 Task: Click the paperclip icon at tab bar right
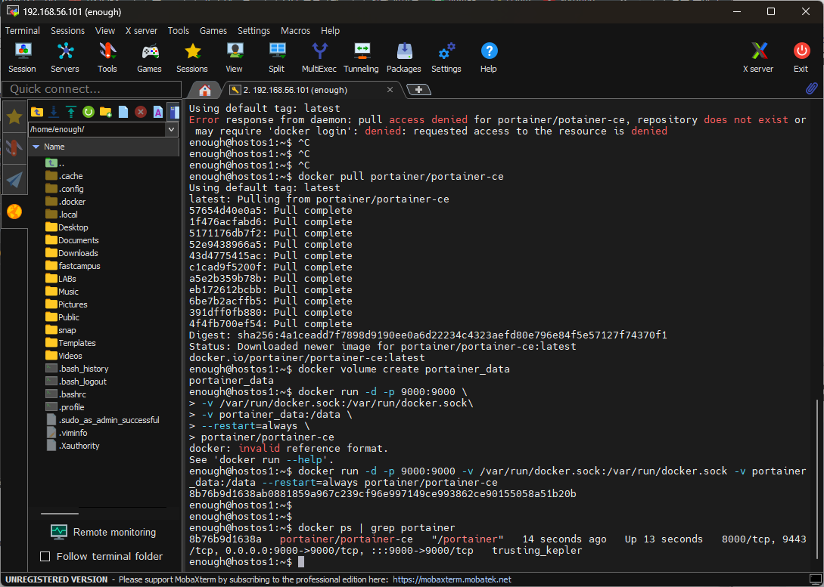click(811, 88)
